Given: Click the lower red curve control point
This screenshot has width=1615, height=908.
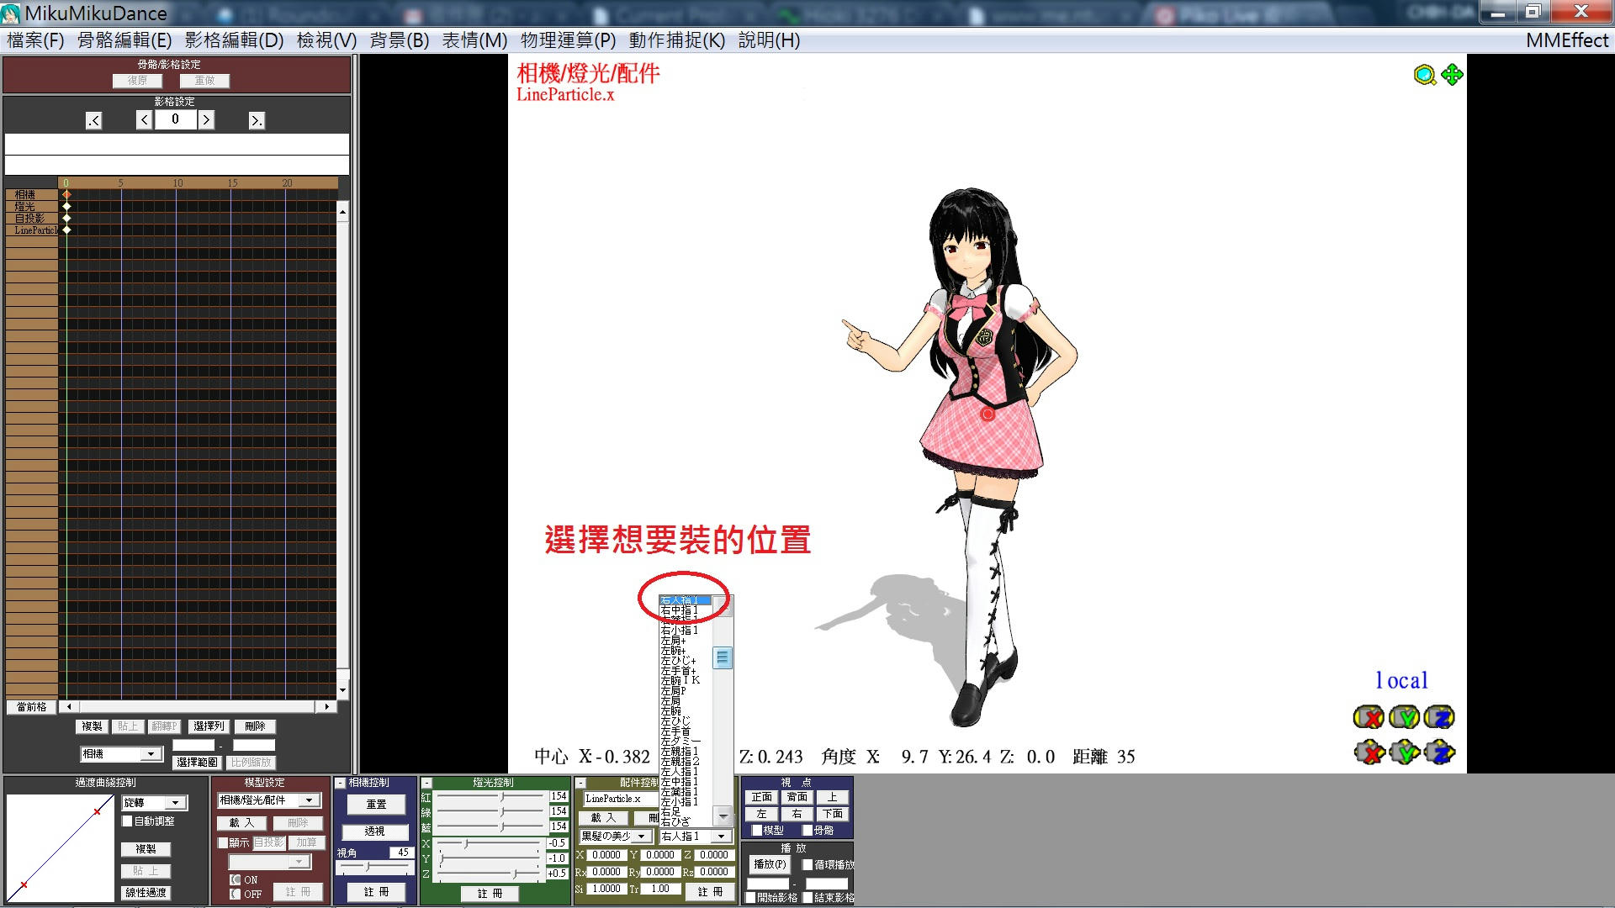Looking at the screenshot, I should pos(23,884).
